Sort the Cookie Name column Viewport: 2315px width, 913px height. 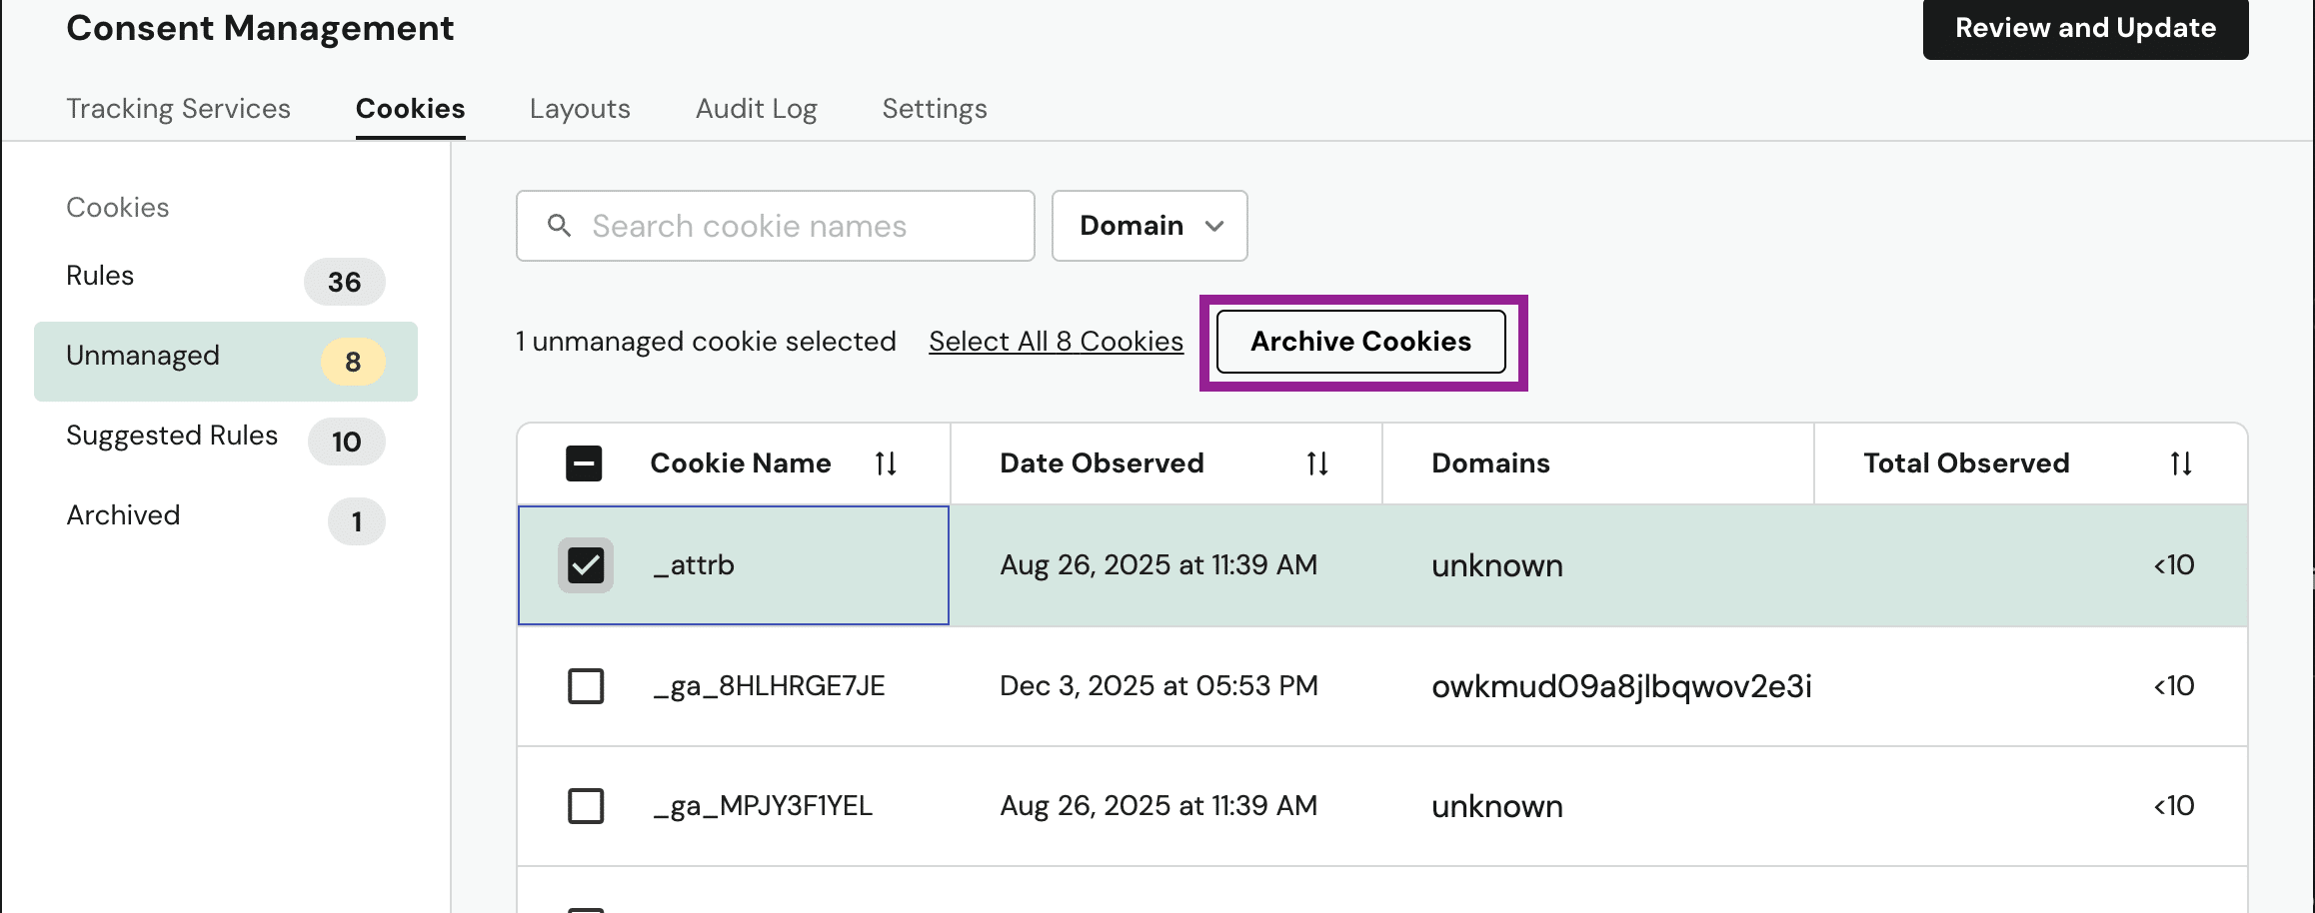pyautogui.click(x=886, y=462)
